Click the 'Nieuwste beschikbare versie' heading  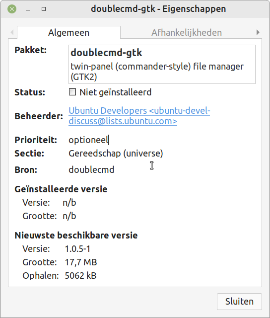click(76, 235)
